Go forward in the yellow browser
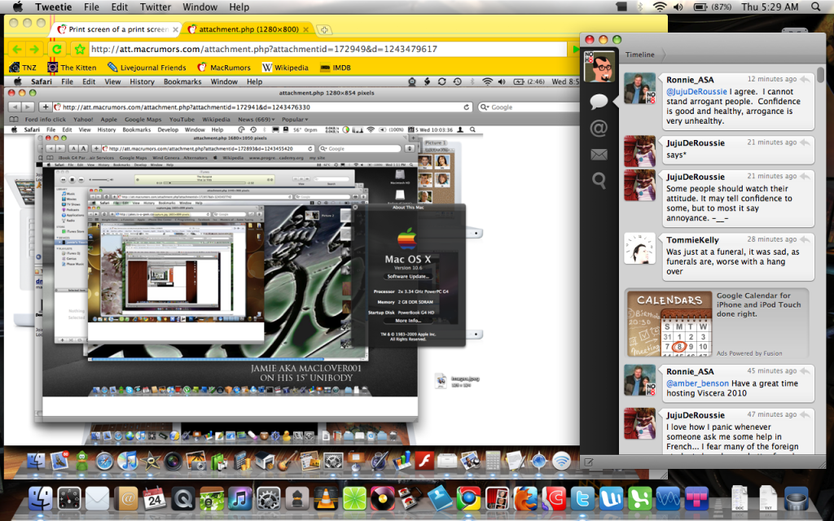The height and width of the screenshot is (521, 834). [34, 50]
